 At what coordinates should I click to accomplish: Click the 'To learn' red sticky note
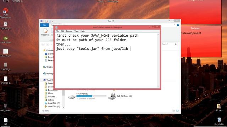[201, 42]
